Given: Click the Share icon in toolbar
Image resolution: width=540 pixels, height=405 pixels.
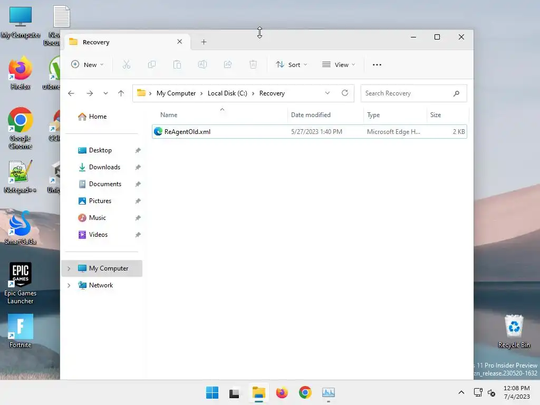Looking at the screenshot, I should click(228, 64).
